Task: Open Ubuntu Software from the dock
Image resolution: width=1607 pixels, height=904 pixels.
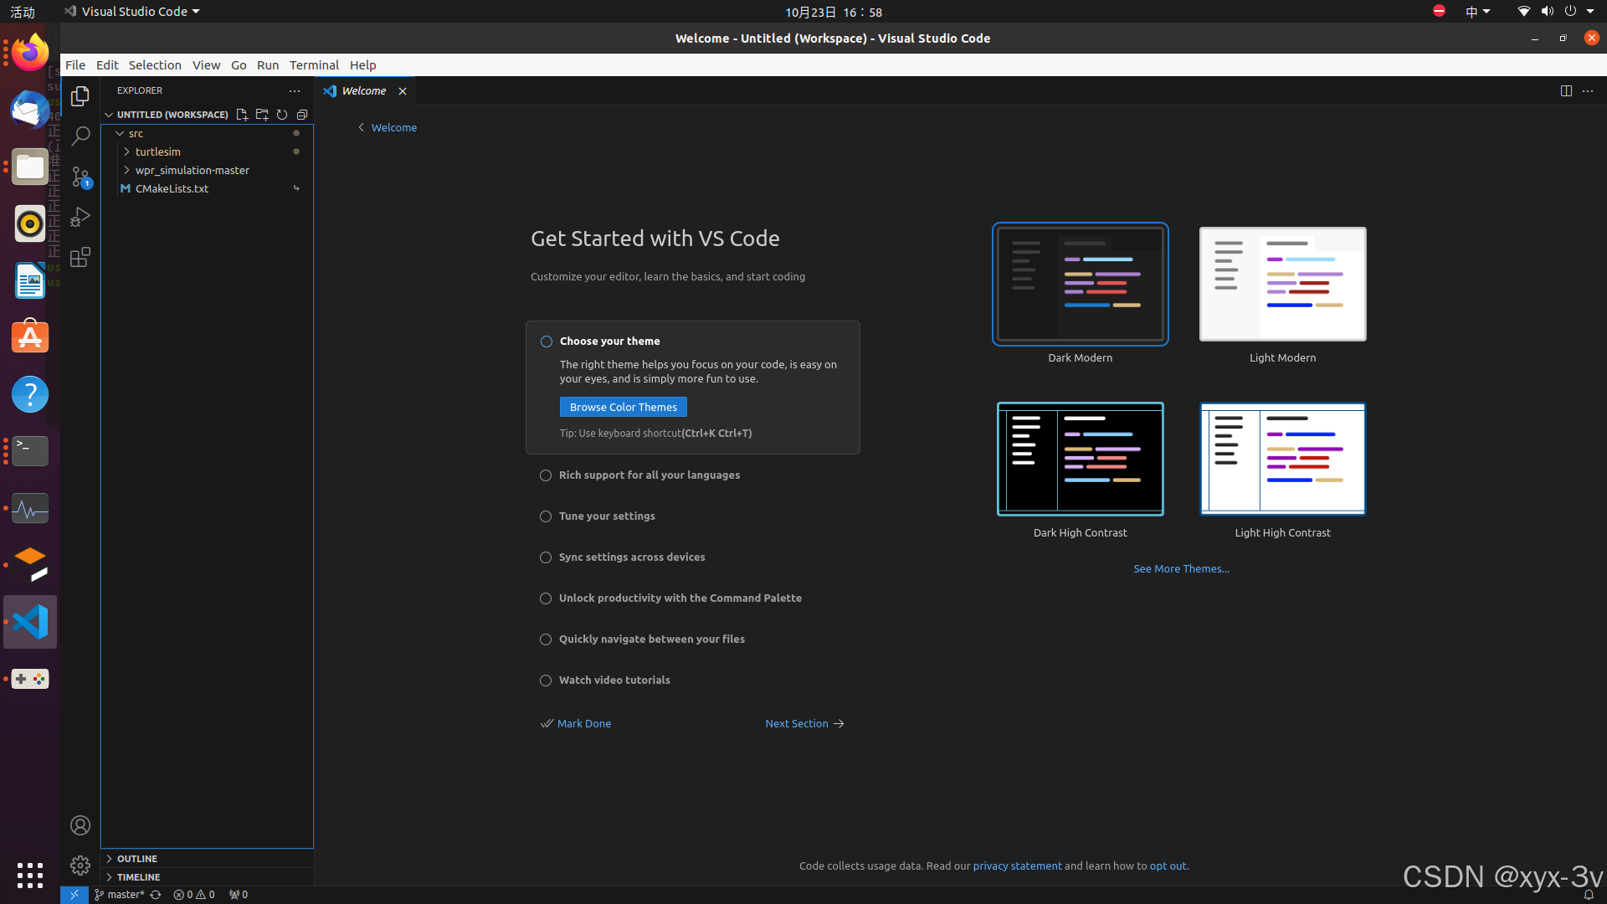Action: click(30, 337)
